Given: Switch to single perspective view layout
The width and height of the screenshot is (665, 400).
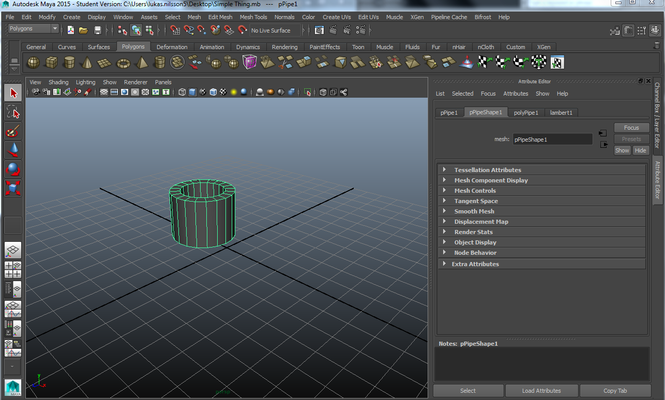Looking at the screenshot, I should click(x=13, y=250).
